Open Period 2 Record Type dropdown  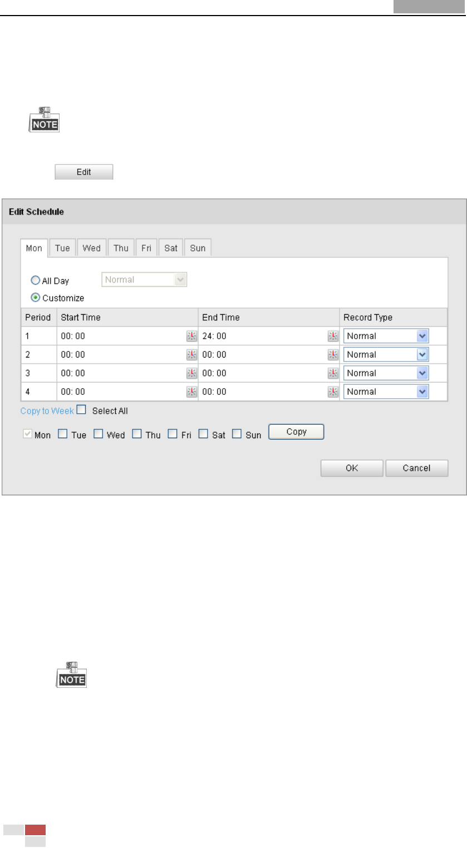click(x=386, y=355)
